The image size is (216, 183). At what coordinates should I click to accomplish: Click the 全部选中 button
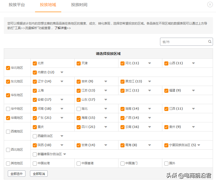click(x=16, y=174)
